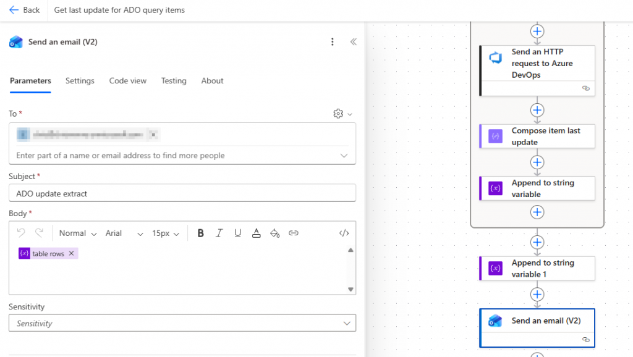
Task: Open the Sensitivity dropdown
Action: click(x=182, y=323)
